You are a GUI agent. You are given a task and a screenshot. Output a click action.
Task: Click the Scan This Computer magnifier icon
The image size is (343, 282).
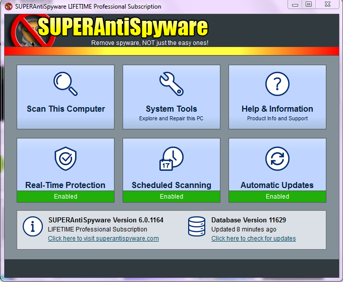[x=66, y=84]
